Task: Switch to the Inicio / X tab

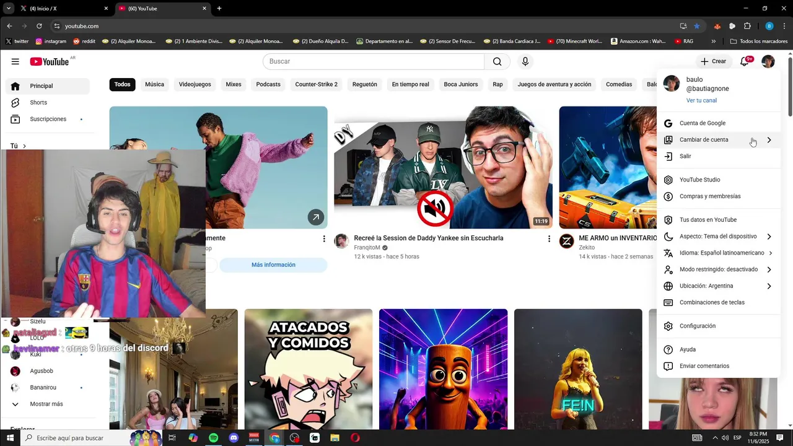Action: click(x=64, y=9)
